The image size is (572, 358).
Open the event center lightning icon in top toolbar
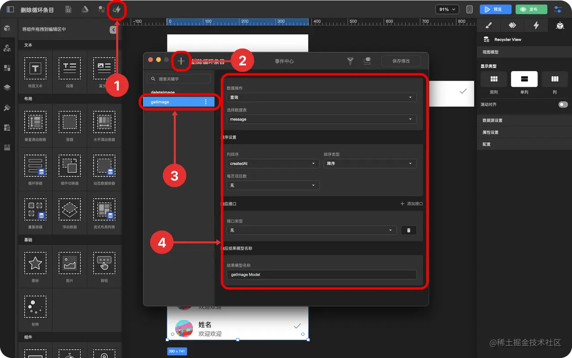[x=117, y=9]
